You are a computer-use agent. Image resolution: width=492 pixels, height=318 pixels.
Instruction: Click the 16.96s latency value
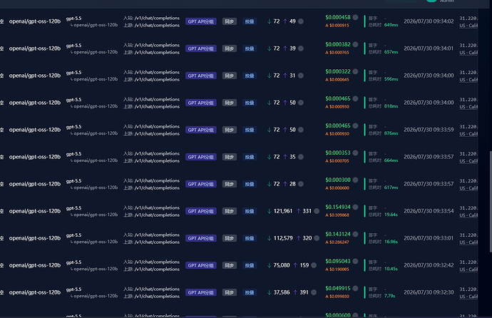pos(391,242)
